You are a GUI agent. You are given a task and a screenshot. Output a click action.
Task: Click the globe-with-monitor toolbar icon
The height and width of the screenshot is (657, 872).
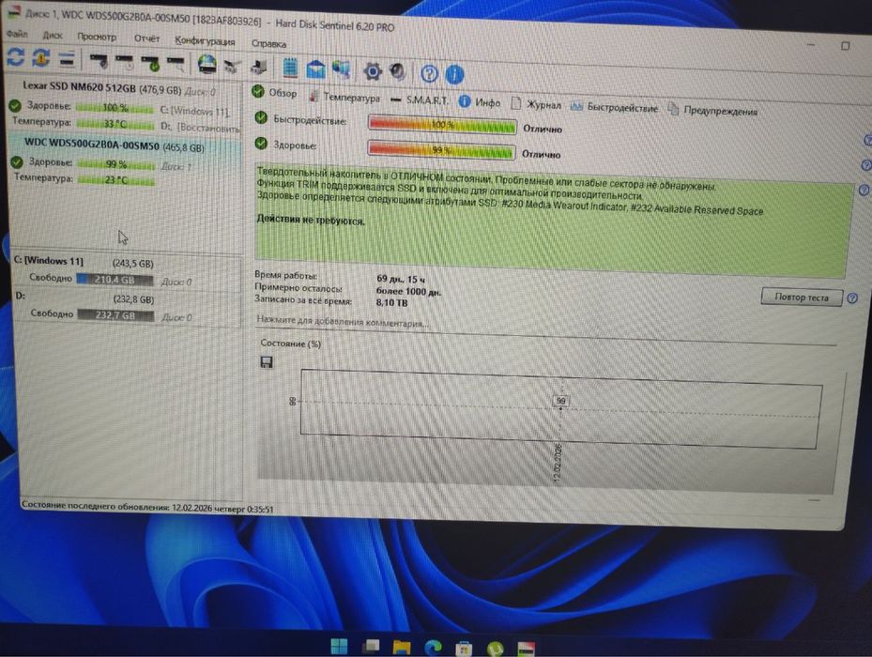[x=342, y=69]
